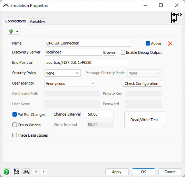Uncheck the Active checkbox
Screen dimensions: 185x177
point(148,43)
